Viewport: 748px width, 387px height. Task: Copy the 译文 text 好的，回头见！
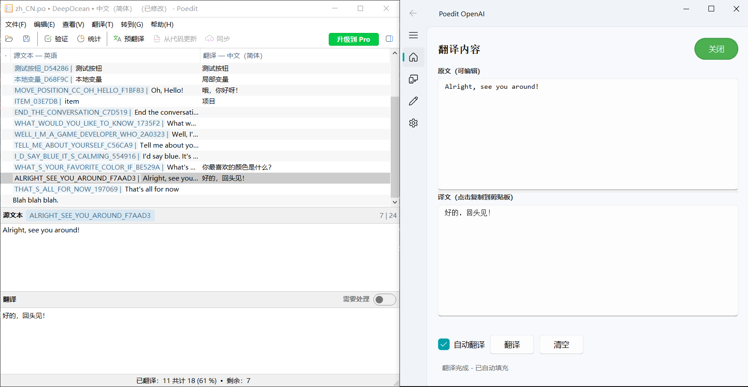[588, 260]
